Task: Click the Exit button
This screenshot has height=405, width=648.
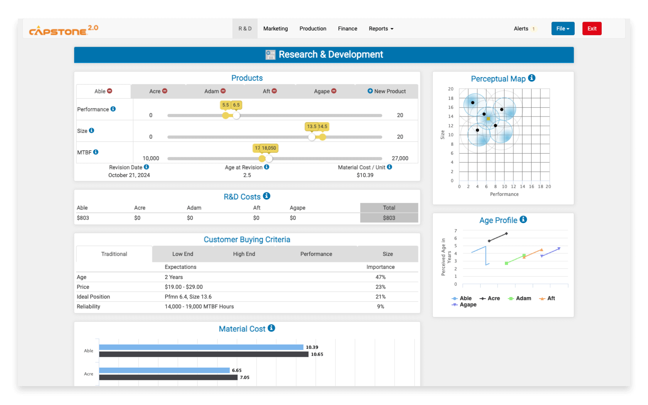Action: 592,29
